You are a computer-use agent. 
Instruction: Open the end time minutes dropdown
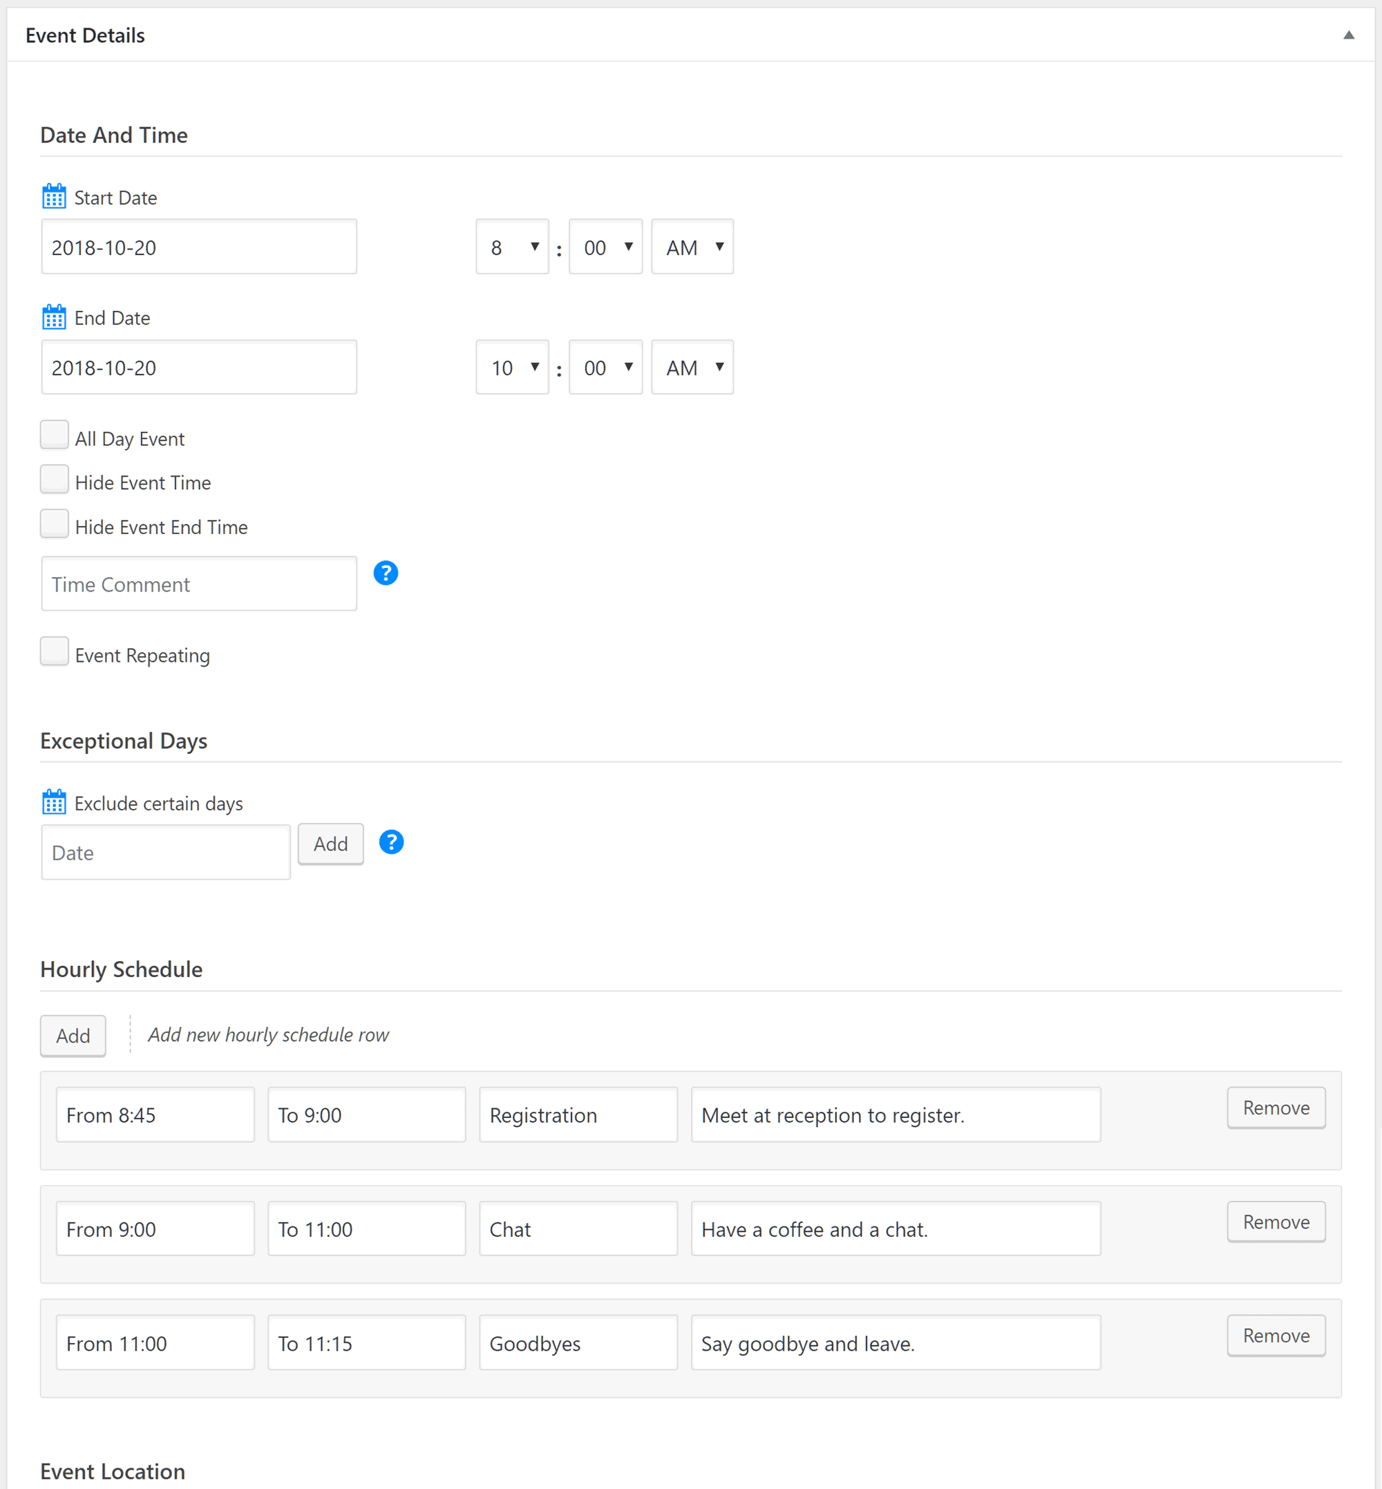[x=605, y=367]
